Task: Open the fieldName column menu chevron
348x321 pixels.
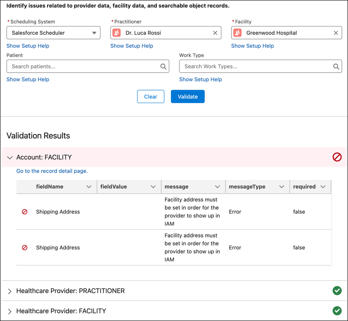Action: (x=89, y=187)
